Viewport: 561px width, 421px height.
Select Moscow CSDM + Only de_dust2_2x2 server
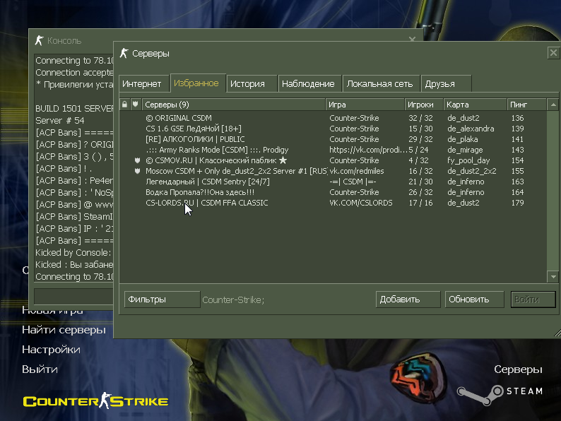click(x=333, y=171)
